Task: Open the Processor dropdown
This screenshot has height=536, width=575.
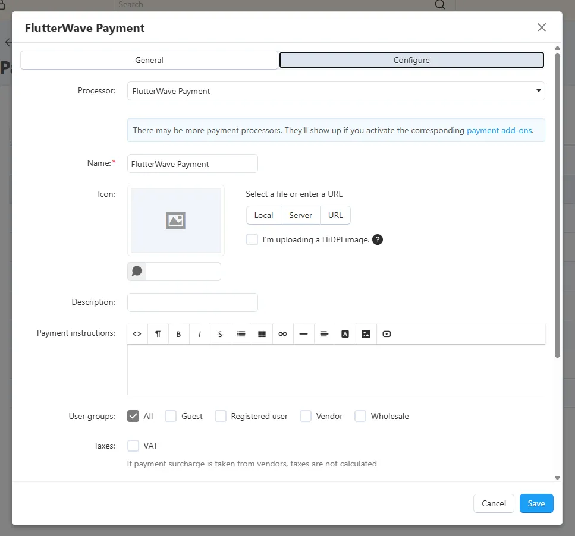Action: click(x=336, y=91)
